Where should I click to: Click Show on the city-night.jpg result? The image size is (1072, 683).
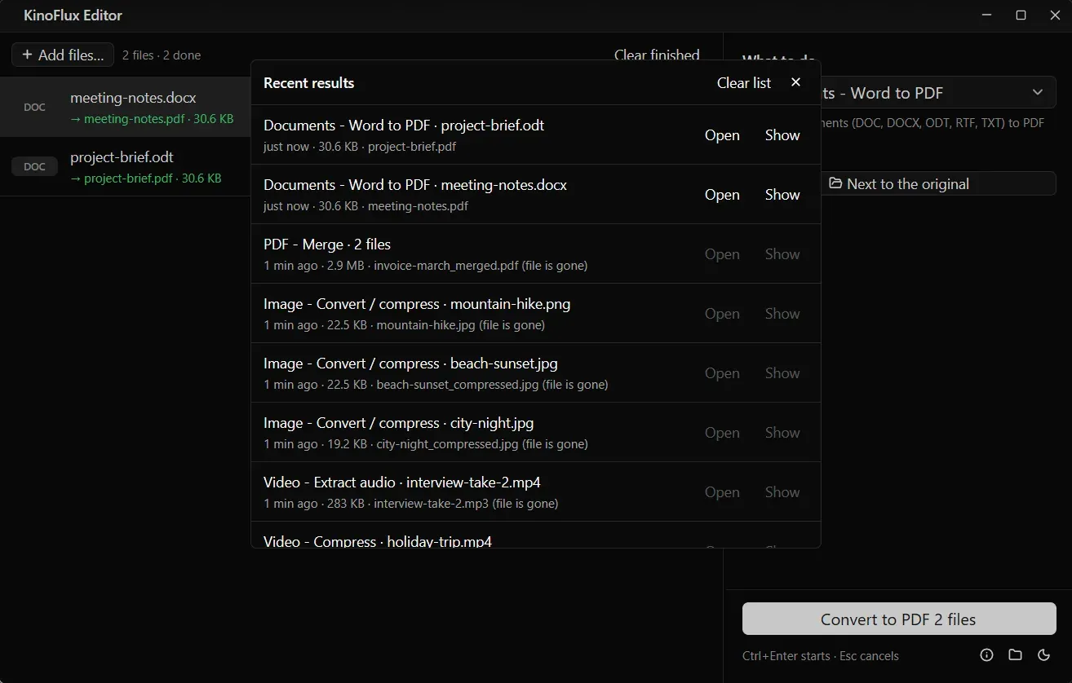[782, 433]
